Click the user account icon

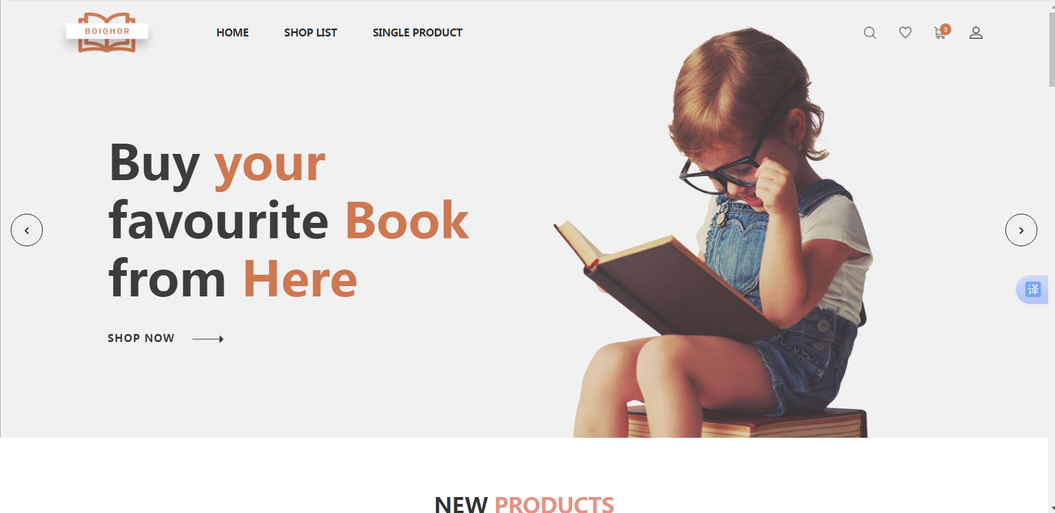pos(976,33)
